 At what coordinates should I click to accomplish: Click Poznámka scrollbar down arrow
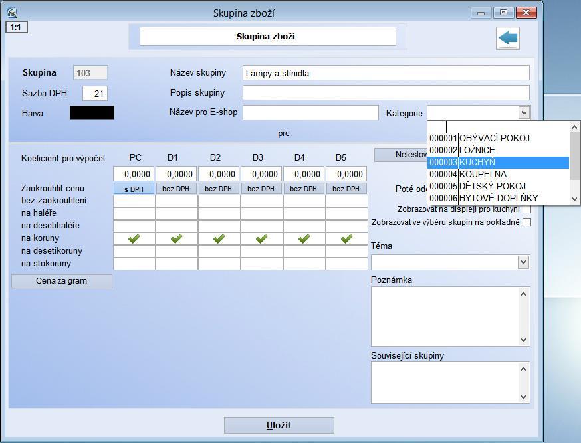pos(524,340)
